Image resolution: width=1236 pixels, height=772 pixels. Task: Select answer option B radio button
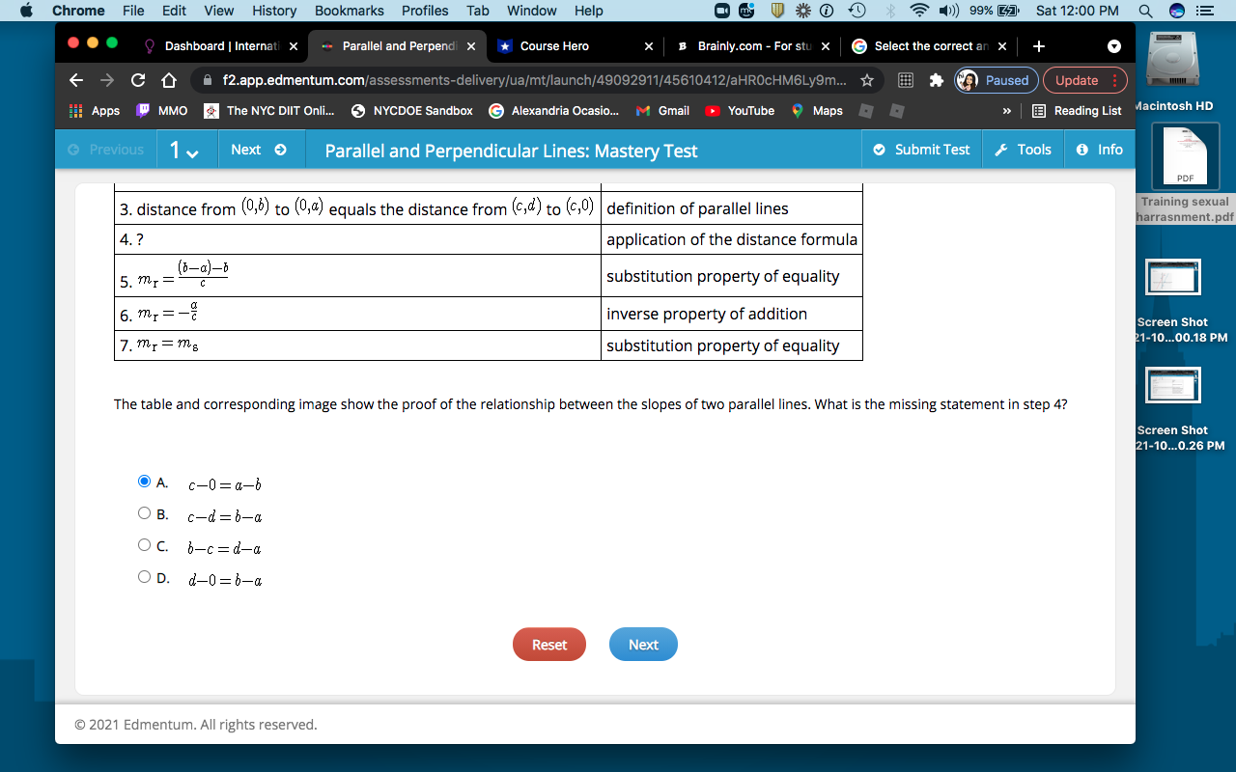coord(145,513)
